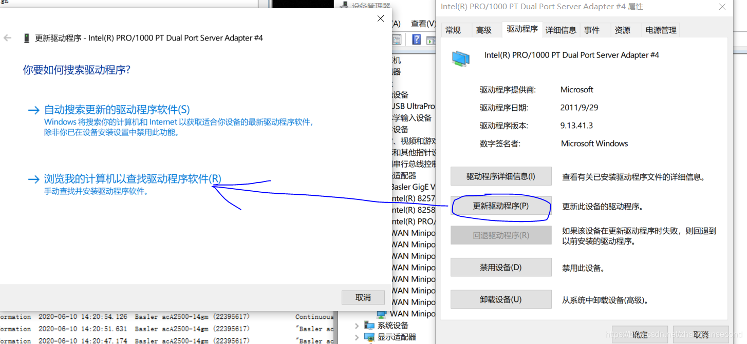Select the 系统设备 category label
This screenshot has height=344, width=747.
393,326
